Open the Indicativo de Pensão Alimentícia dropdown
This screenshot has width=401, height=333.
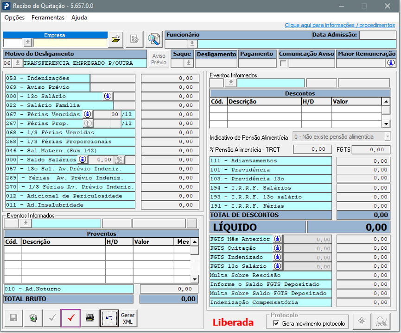[x=388, y=137]
